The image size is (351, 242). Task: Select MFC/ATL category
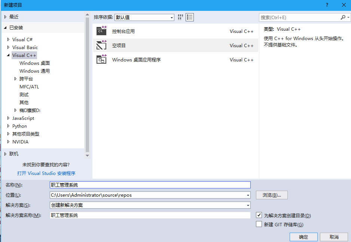coord(29,87)
